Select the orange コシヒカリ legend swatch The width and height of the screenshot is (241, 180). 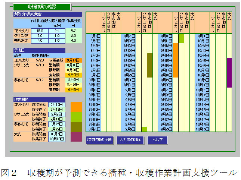tap(76, 107)
